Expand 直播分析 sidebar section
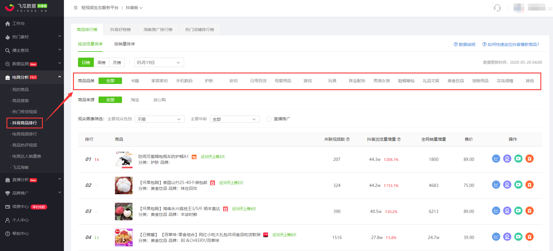Viewport: 553px width, 251px height. pos(32,180)
